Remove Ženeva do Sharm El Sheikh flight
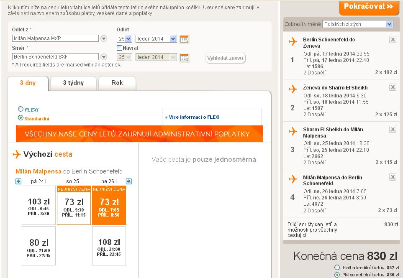The width and height of the screenshot is (403, 278). click(393, 87)
